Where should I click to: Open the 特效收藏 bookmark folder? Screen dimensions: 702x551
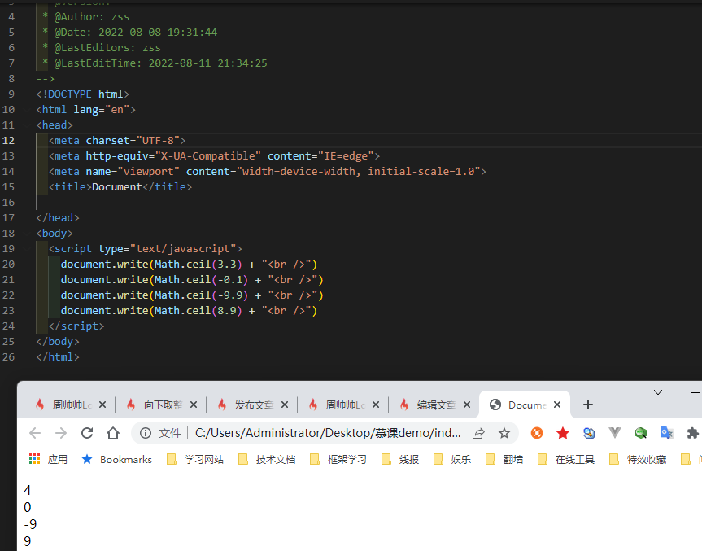pyautogui.click(x=638, y=459)
